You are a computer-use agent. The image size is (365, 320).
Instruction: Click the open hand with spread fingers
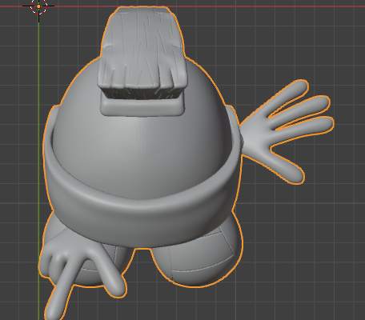pyautogui.click(x=287, y=132)
